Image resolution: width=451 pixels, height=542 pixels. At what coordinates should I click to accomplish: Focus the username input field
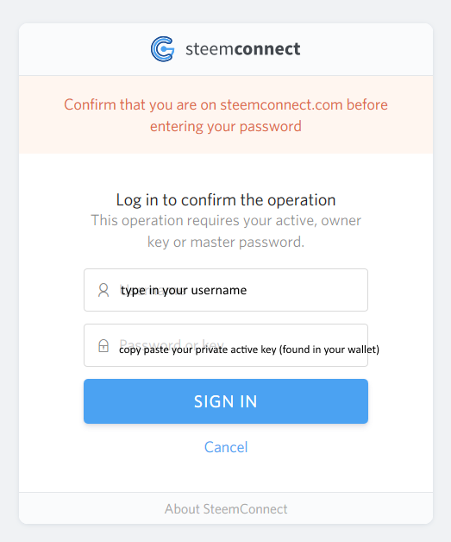coord(226,290)
